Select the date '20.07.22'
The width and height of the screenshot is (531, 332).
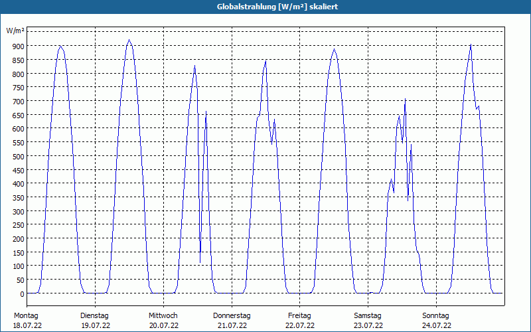point(164,325)
